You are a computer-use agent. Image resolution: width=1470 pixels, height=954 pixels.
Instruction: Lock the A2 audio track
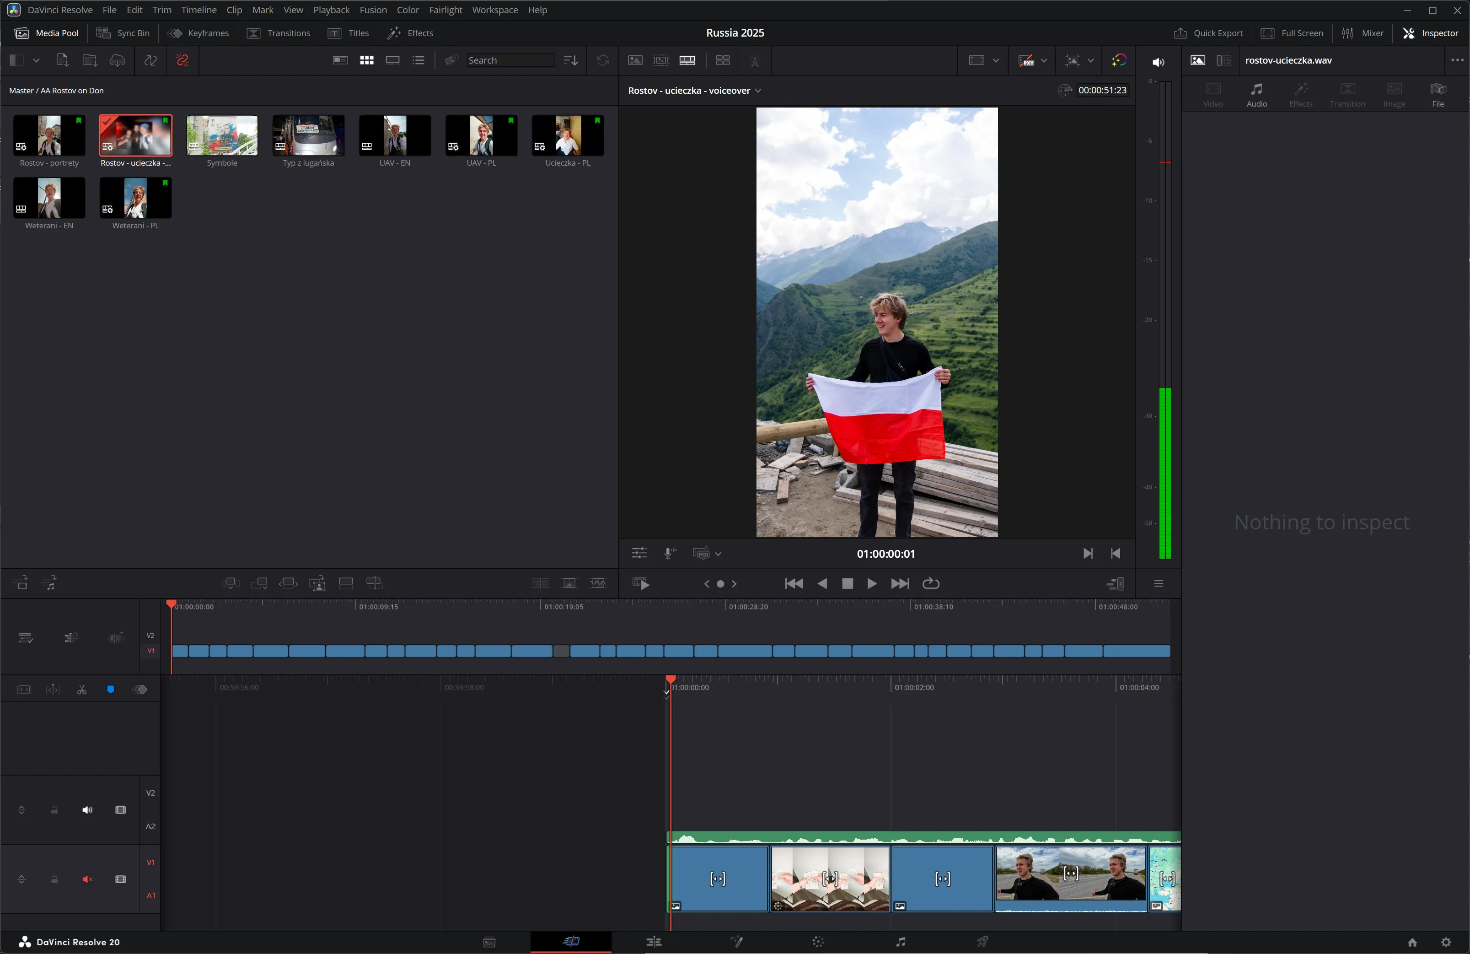point(54,811)
